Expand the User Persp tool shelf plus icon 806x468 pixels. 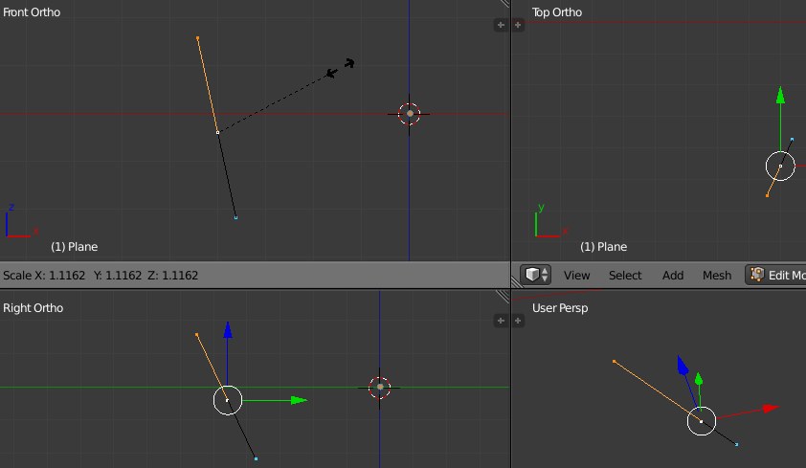coord(518,321)
